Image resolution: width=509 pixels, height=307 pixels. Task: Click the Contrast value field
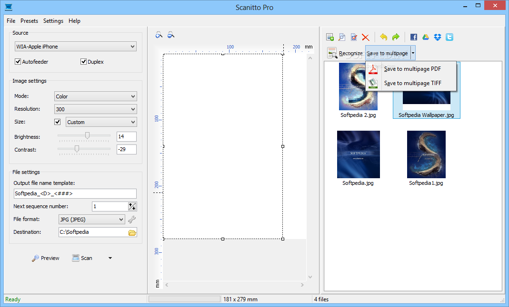[x=127, y=149]
